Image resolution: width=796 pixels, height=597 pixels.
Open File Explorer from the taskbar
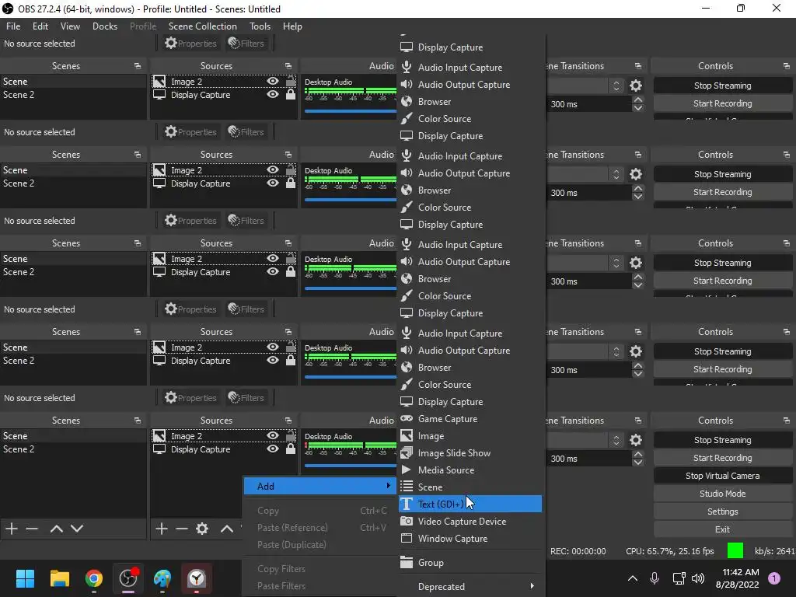(59, 578)
